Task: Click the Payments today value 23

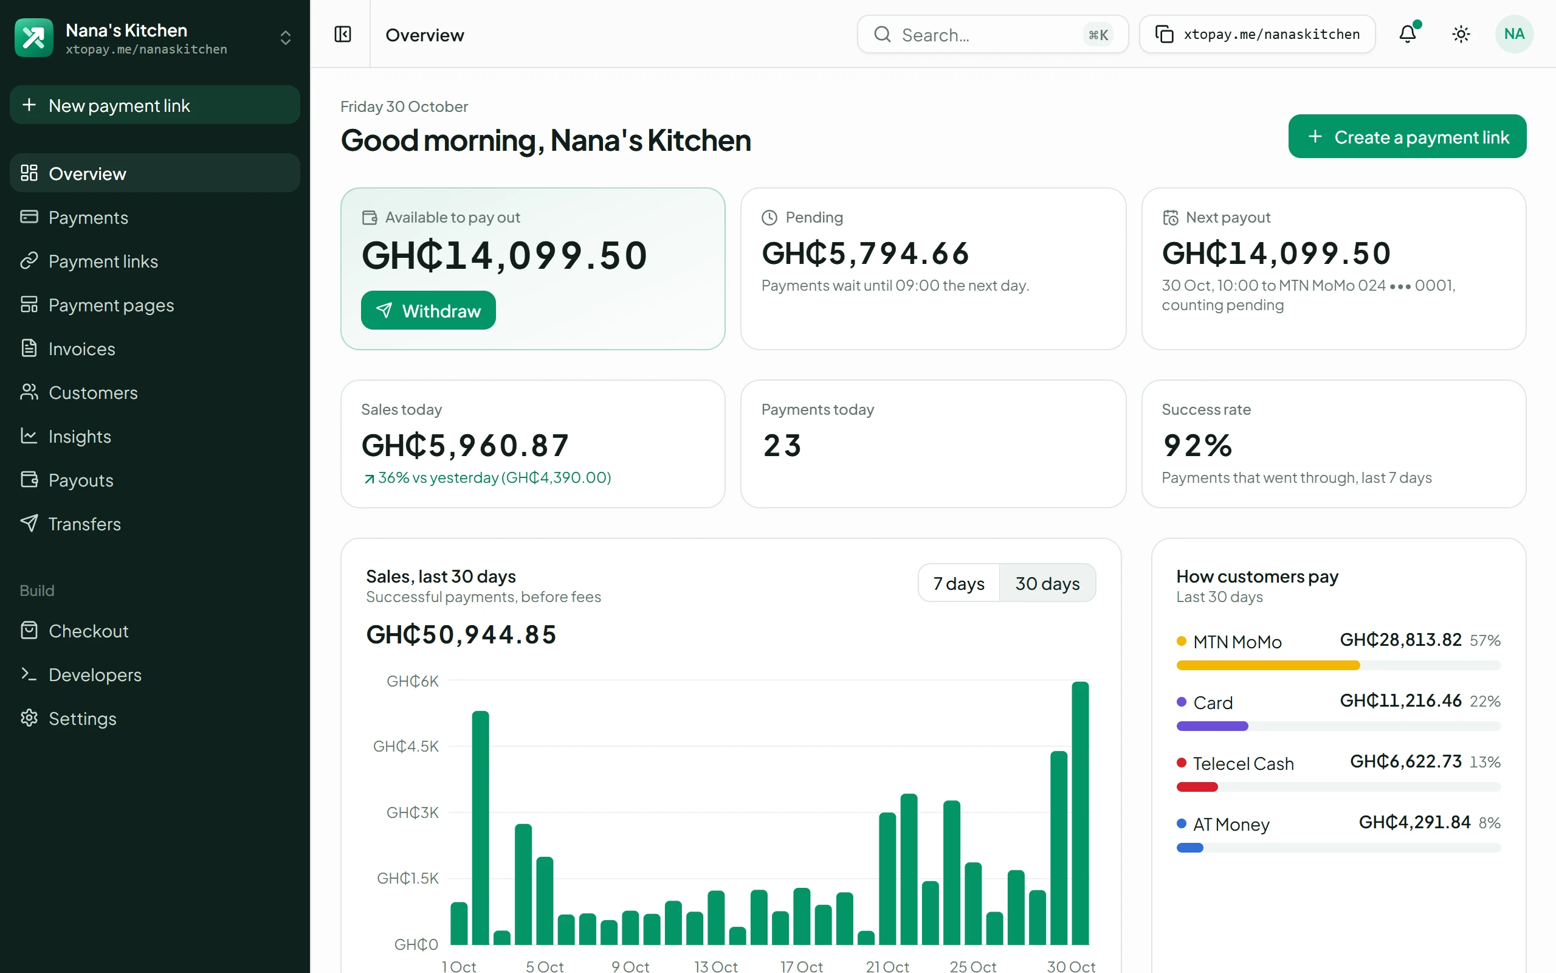Action: pyautogui.click(x=782, y=445)
